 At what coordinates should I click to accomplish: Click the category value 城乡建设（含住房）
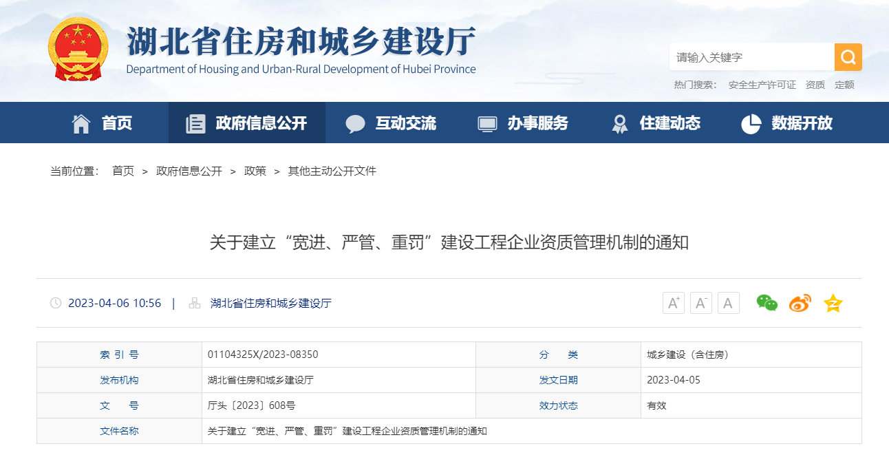[688, 355]
